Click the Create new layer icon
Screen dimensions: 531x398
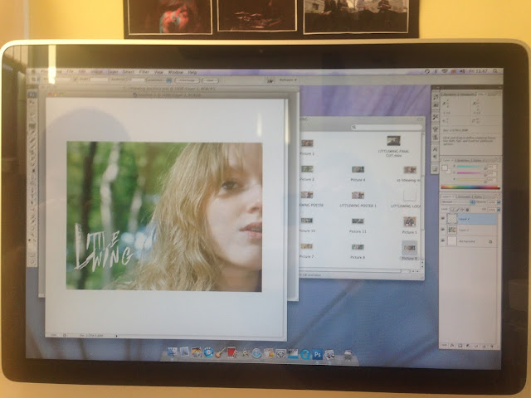pyautogui.click(x=485, y=347)
